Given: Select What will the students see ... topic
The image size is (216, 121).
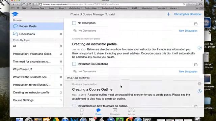Looking at the screenshot, I should coord(37,77).
